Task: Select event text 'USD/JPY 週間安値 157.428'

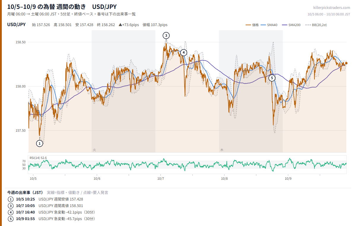Action: click(61, 199)
